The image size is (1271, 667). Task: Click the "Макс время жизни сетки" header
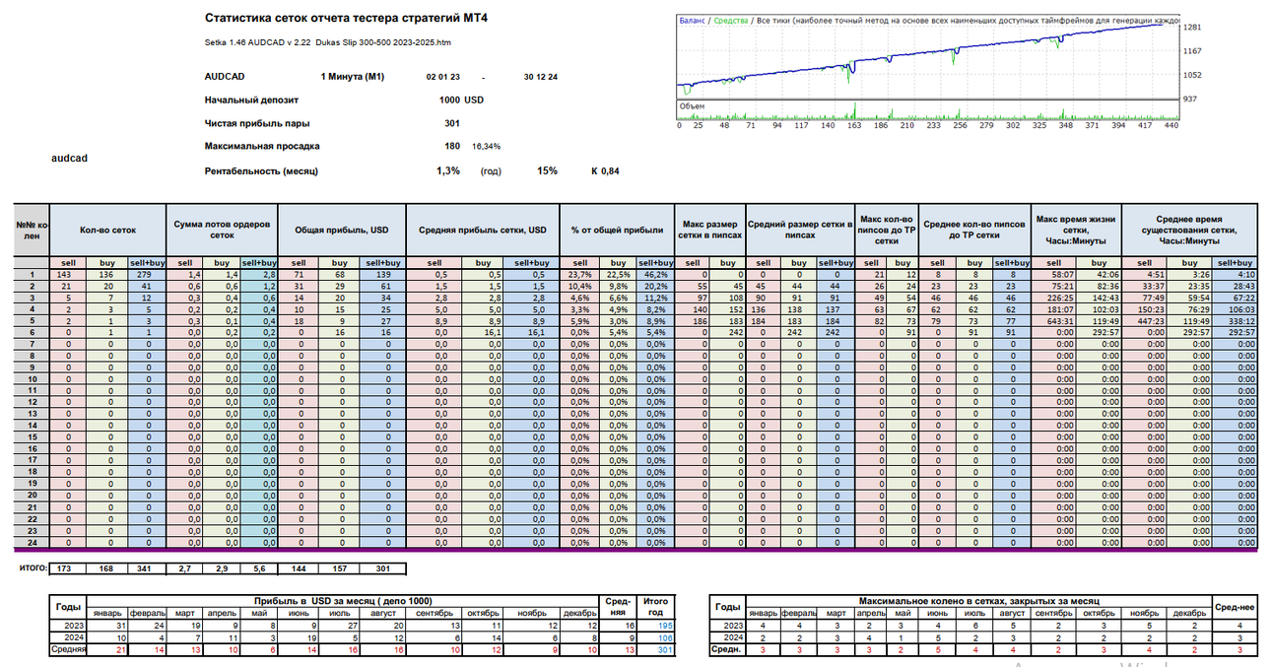coord(1075,230)
